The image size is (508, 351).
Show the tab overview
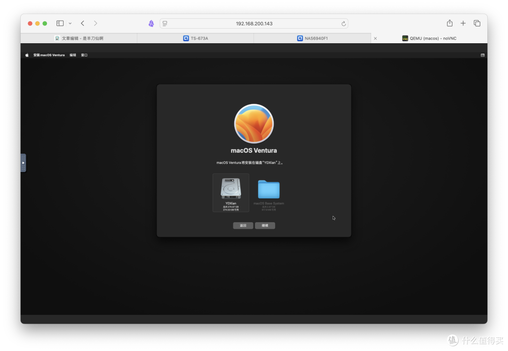(x=476, y=23)
